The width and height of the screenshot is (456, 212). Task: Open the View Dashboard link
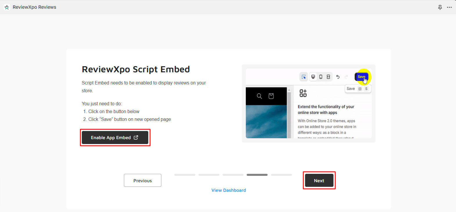coord(229,190)
